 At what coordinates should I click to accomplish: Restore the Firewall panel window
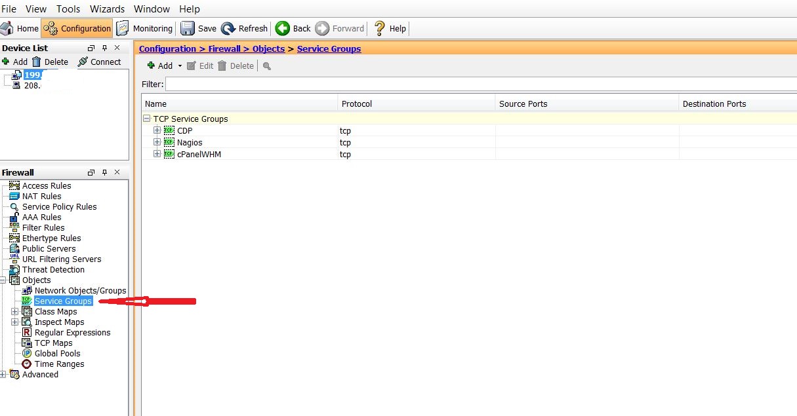click(x=91, y=172)
